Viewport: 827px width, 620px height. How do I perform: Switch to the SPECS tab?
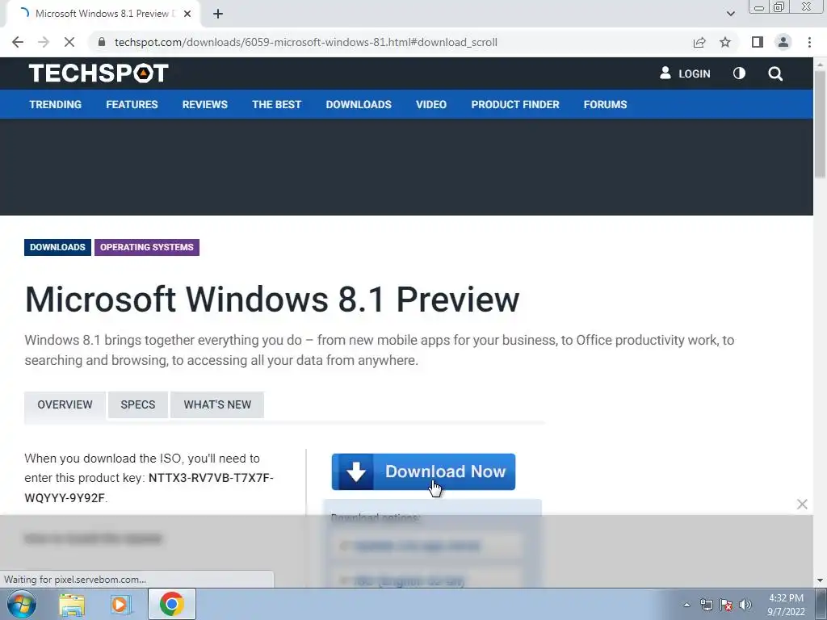point(137,404)
